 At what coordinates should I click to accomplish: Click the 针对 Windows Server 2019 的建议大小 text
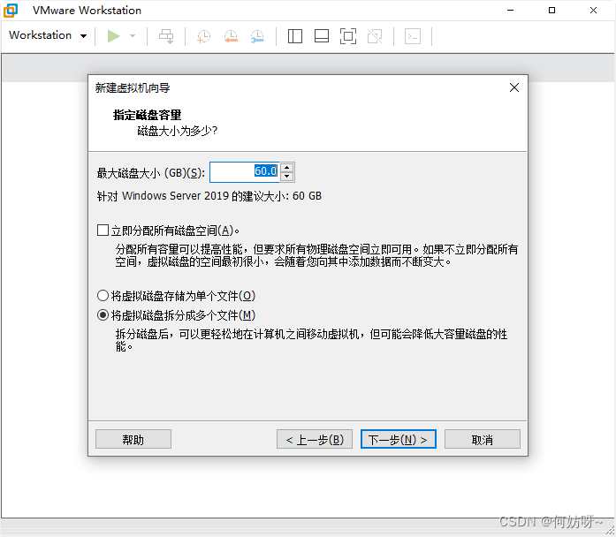[209, 195]
